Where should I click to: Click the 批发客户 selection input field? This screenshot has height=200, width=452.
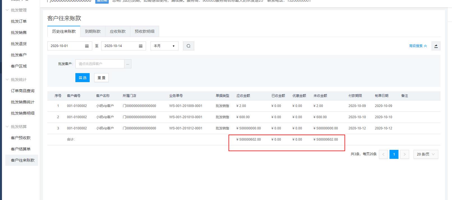pyautogui.click(x=100, y=64)
